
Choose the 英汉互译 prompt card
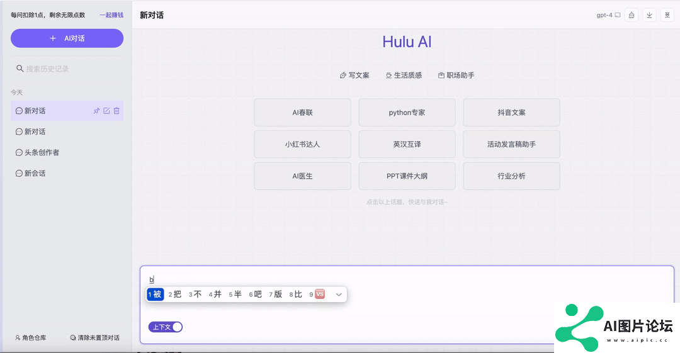[407, 145]
